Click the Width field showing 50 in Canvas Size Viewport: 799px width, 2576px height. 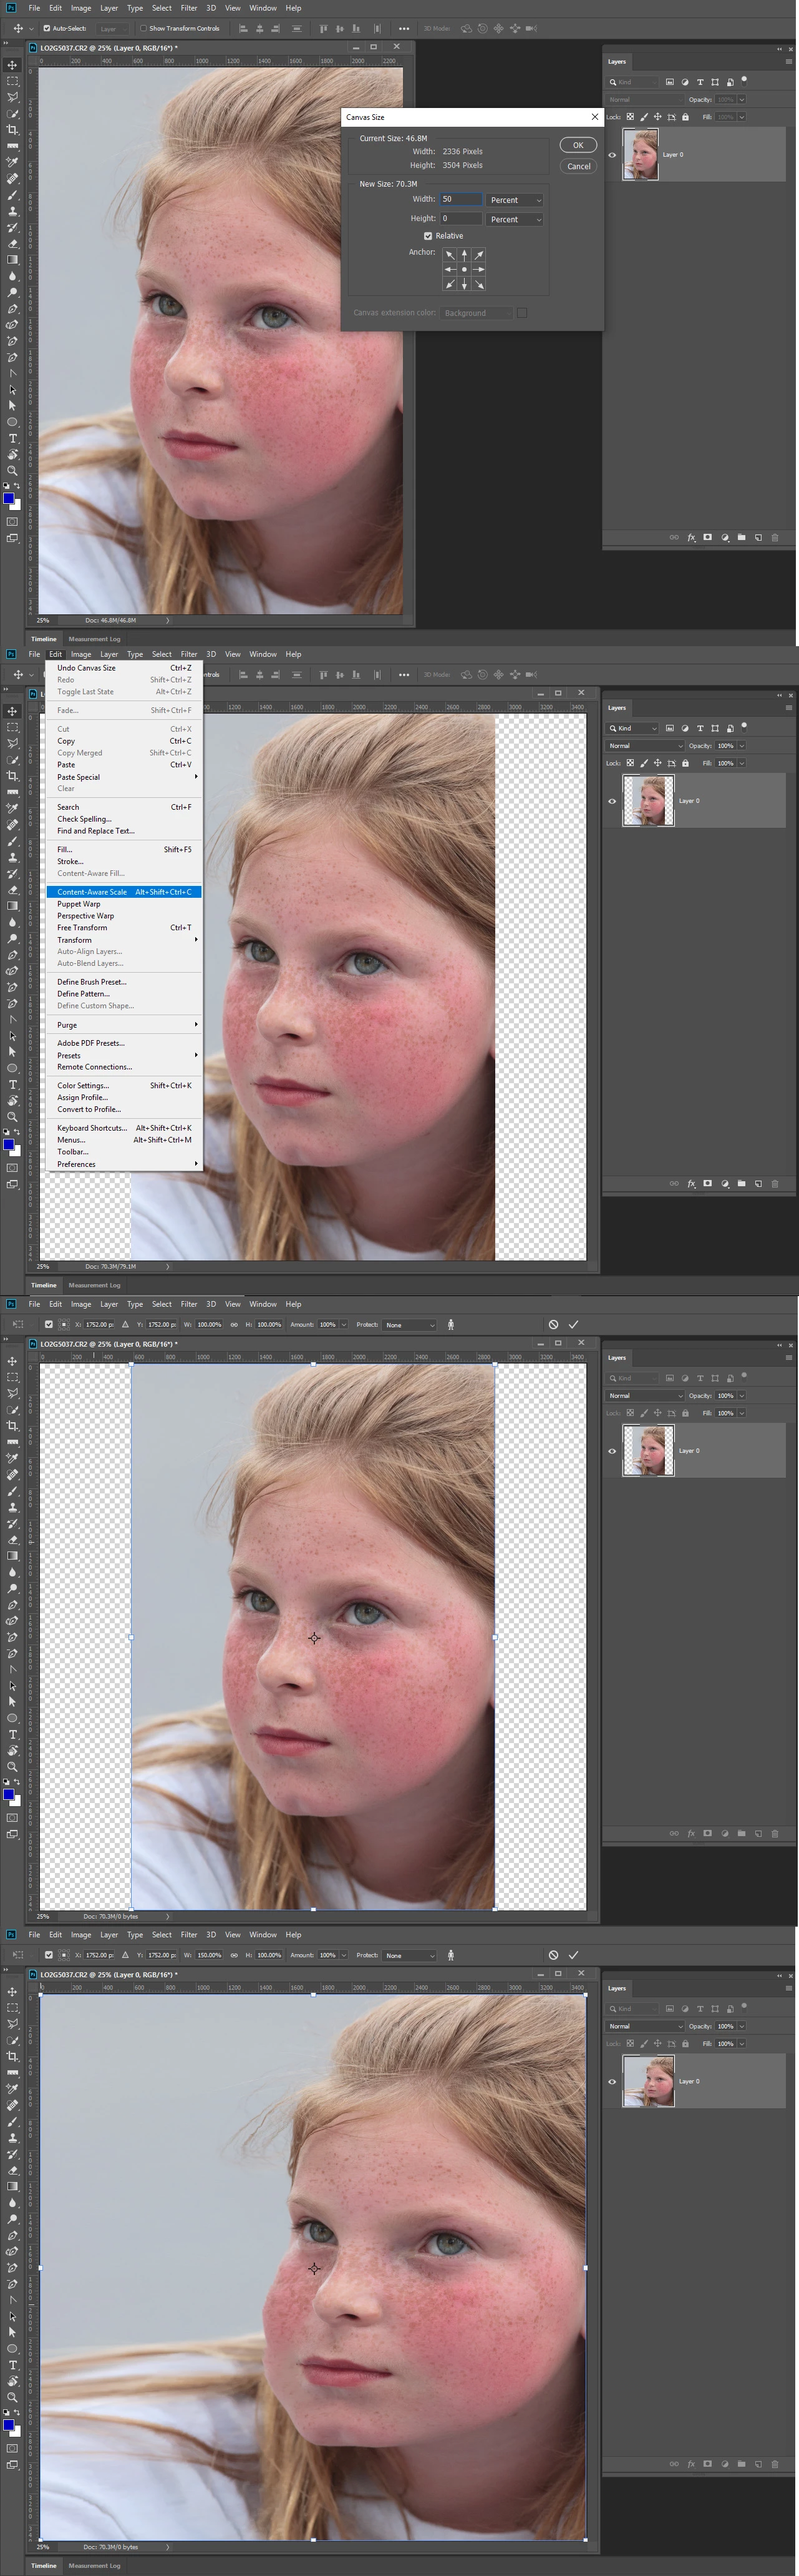pos(462,200)
